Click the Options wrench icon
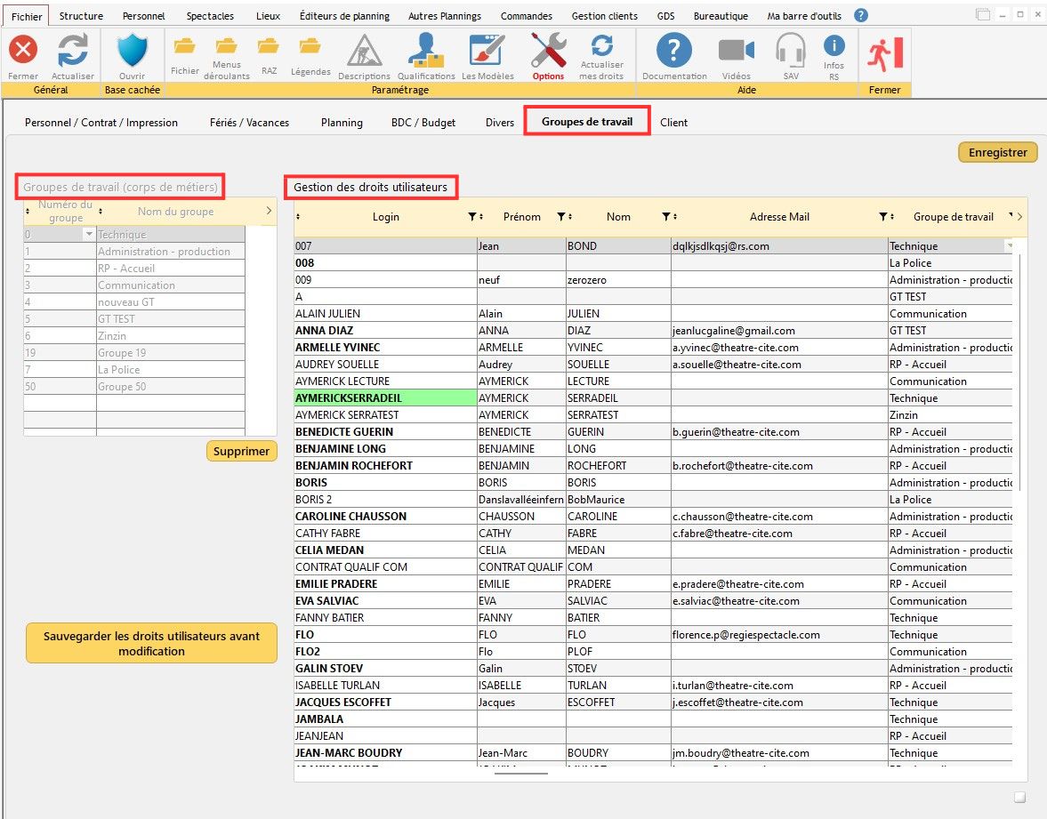Screen dimensions: 1047x819 tap(548, 51)
